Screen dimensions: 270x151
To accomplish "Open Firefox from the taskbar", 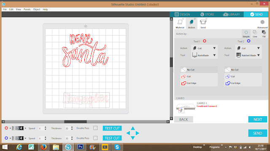I will (x=43, y=147).
